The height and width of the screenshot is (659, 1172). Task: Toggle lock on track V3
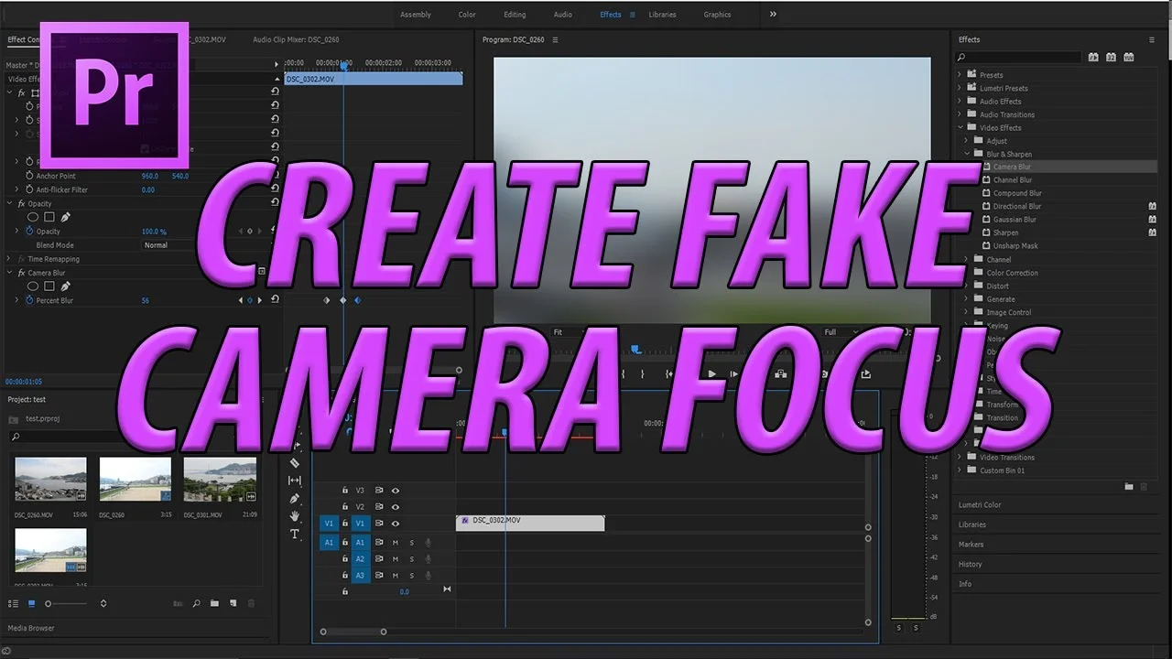344,490
